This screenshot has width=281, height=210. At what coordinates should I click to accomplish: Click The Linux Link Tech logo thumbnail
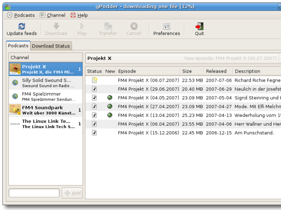point(15,123)
